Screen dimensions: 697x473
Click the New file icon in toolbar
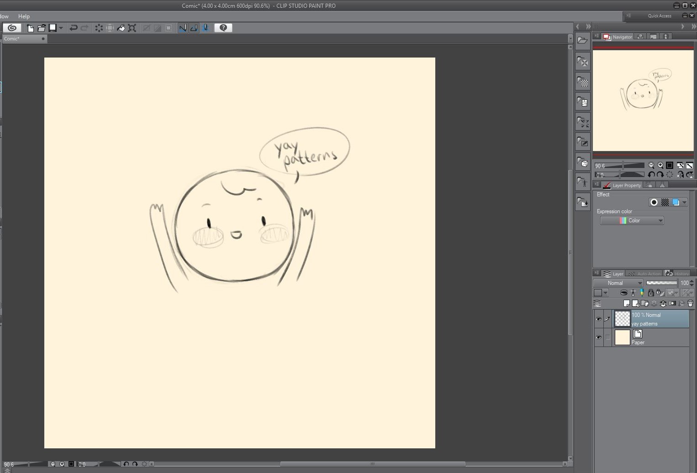pos(30,28)
